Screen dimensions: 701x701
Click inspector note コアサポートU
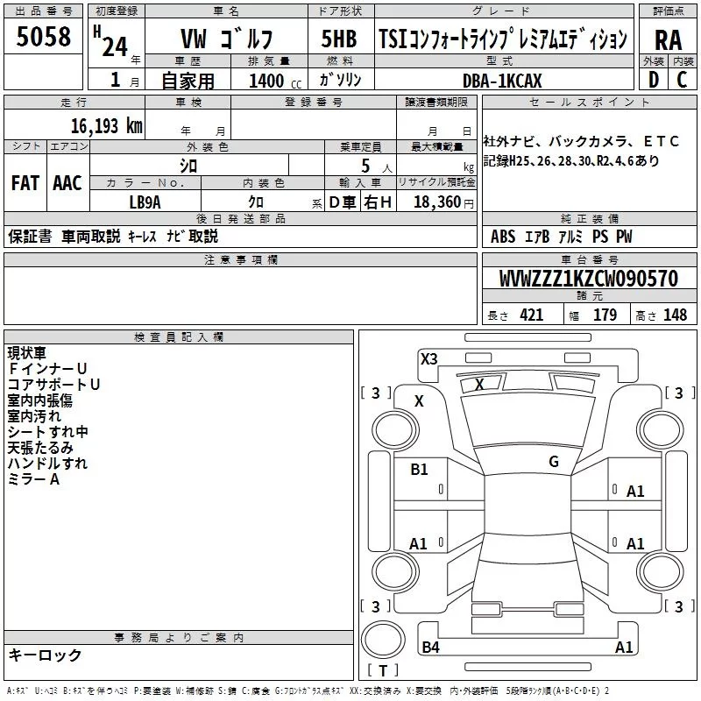pos(53,385)
